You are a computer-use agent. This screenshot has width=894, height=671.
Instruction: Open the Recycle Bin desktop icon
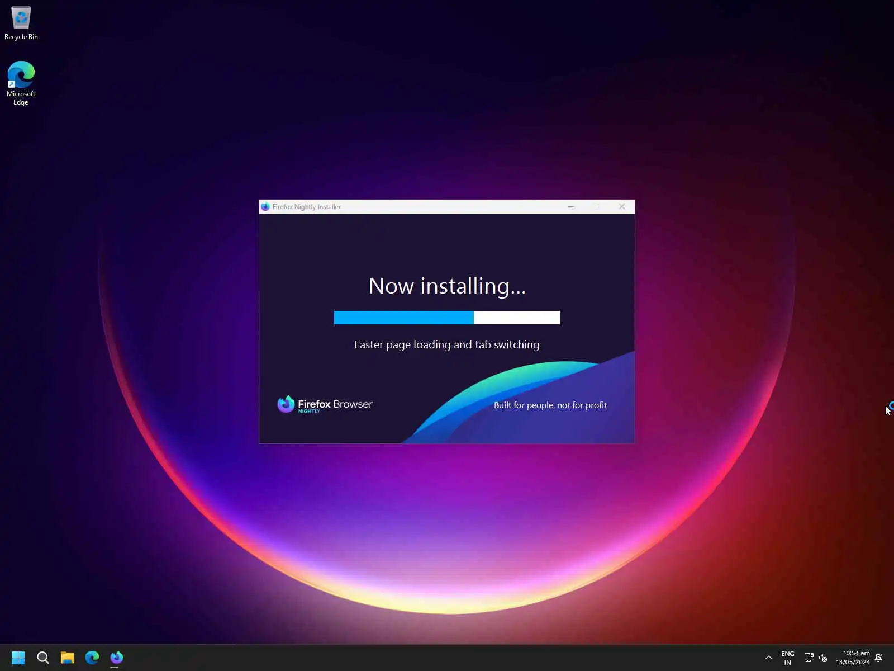click(21, 23)
